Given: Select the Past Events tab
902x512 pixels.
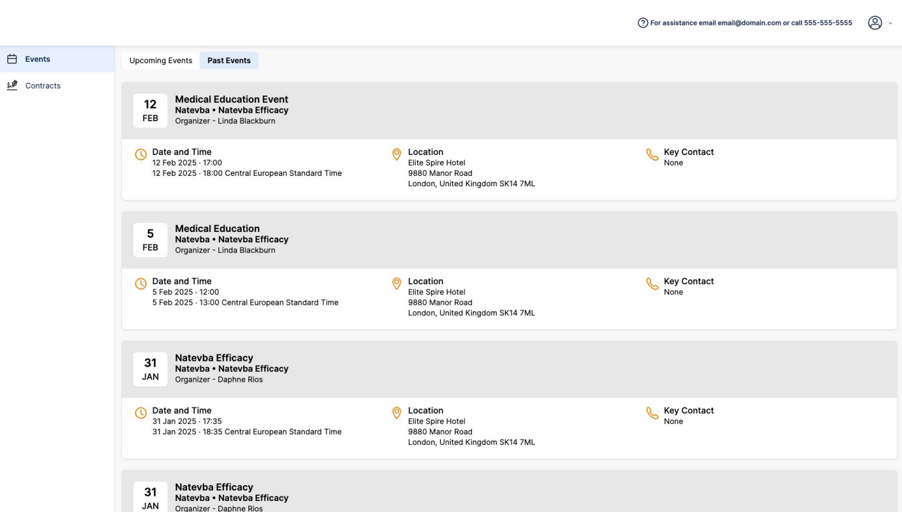Looking at the screenshot, I should pos(229,61).
